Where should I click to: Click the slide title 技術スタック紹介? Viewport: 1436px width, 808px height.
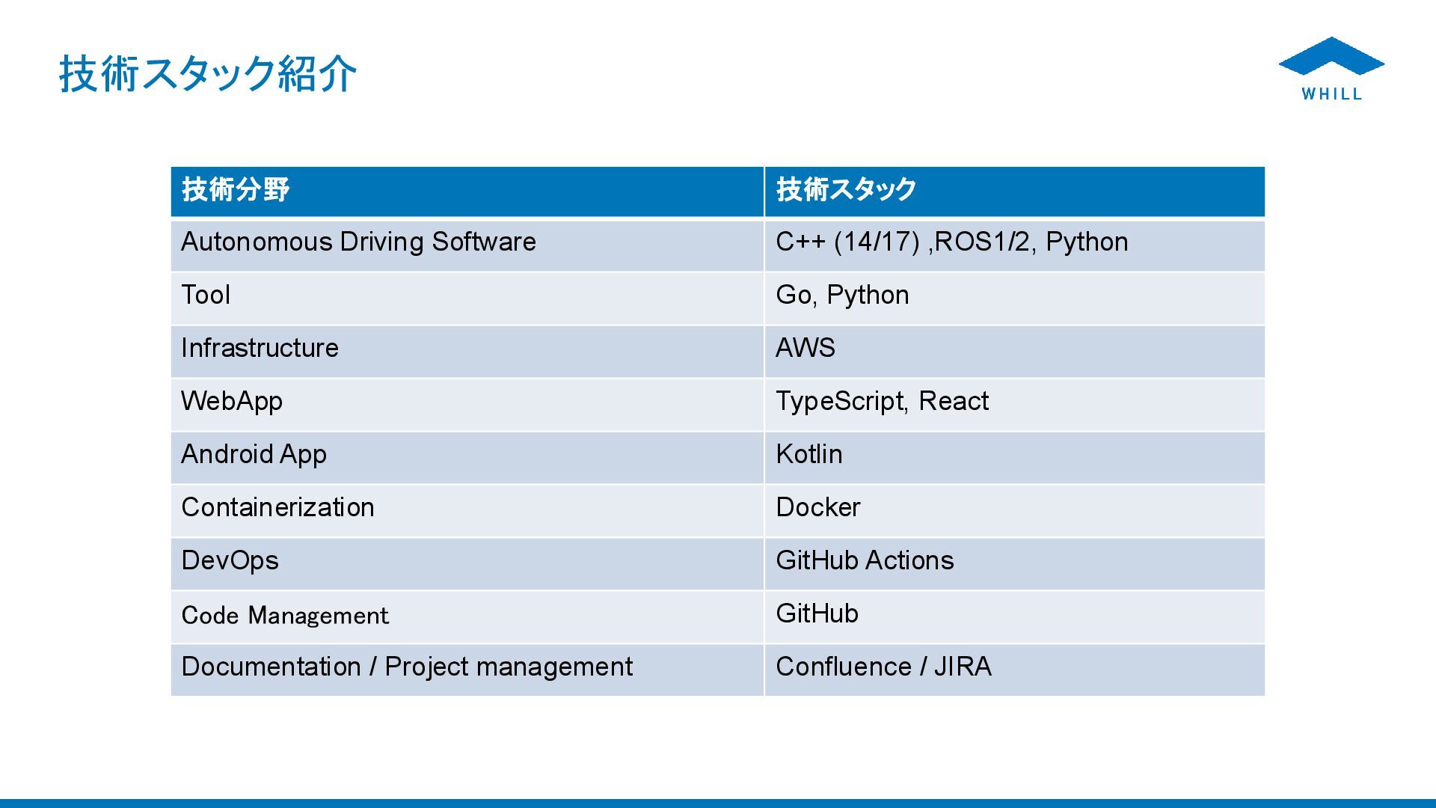[208, 74]
